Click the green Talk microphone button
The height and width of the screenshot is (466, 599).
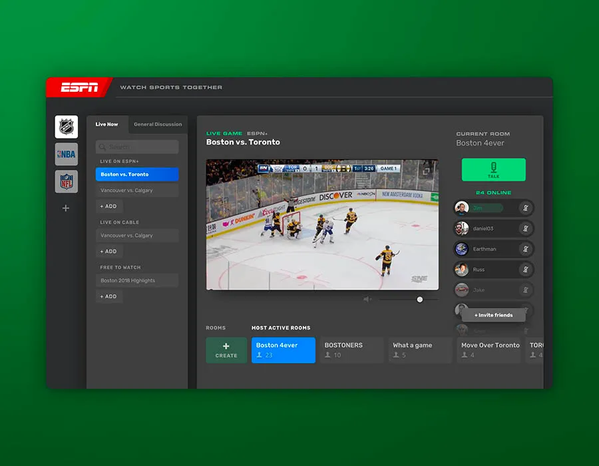494,170
